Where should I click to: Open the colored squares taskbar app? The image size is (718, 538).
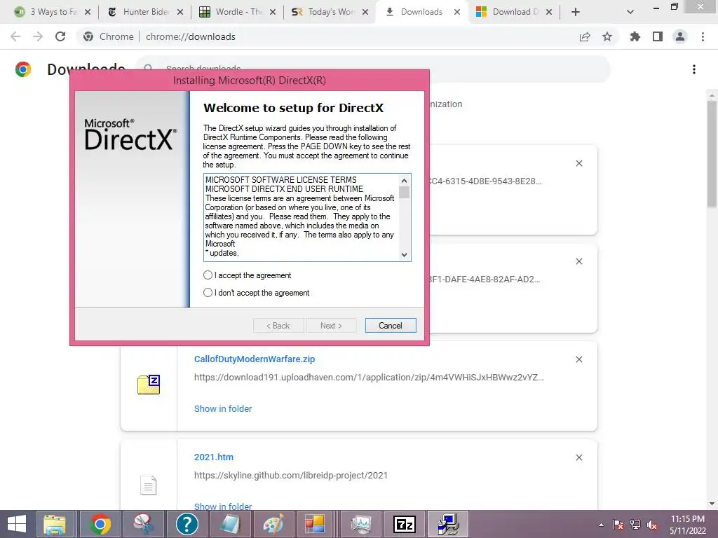coord(316,524)
